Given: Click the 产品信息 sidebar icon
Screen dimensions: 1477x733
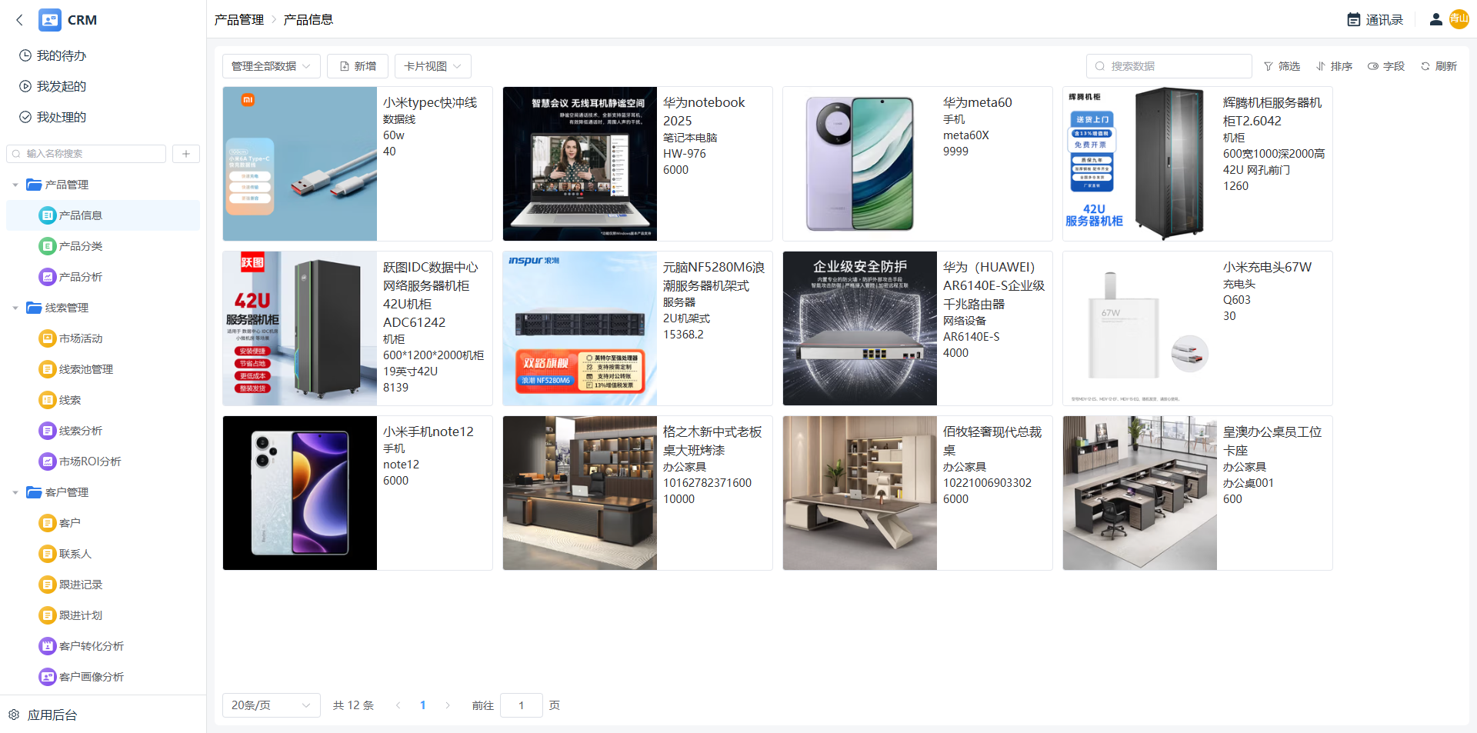Looking at the screenshot, I should click(48, 215).
